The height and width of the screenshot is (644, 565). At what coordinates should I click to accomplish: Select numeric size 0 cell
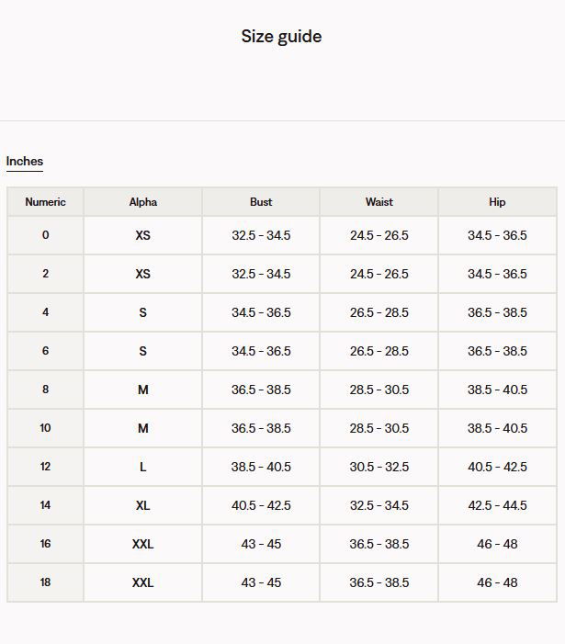click(45, 235)
